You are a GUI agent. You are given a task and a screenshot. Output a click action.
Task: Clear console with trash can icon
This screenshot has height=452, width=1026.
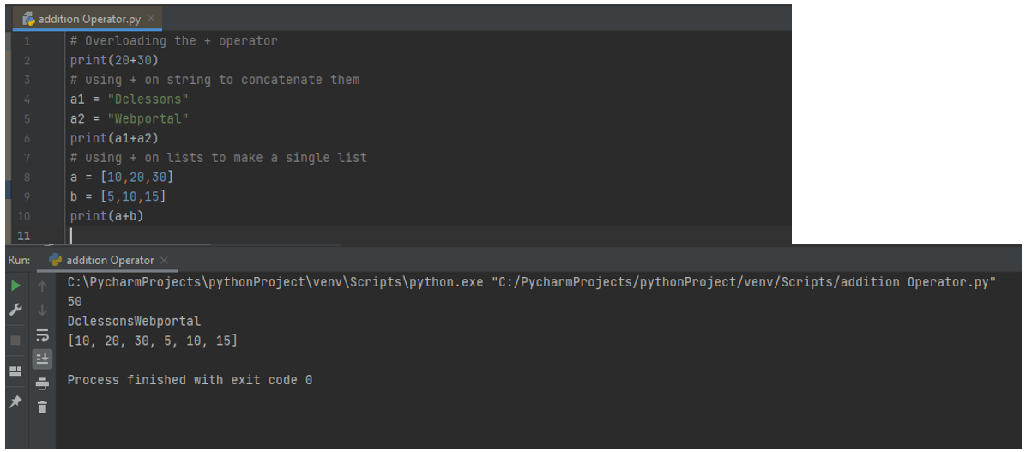[x=43, y=407]
